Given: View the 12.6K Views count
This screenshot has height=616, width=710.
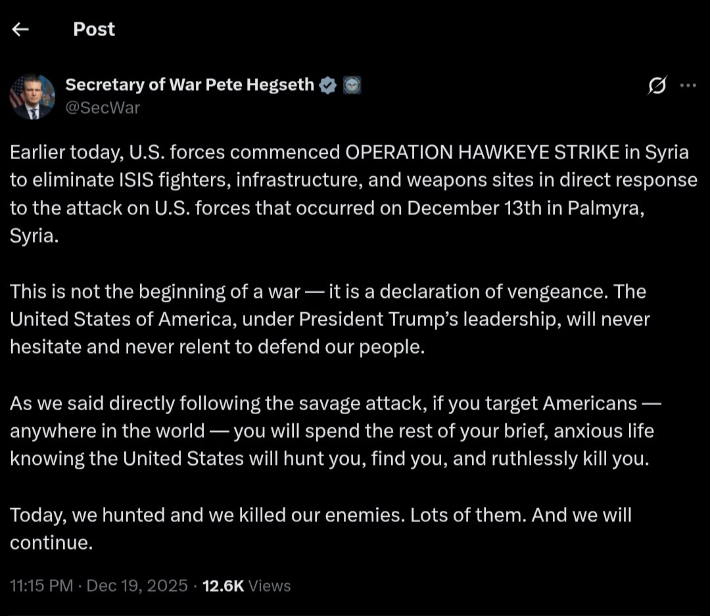Looking at the screenshot, I should (247, 586).
